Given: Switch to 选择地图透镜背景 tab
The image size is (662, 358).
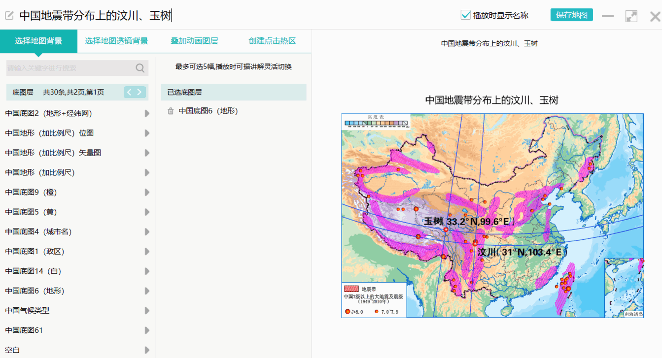Looking at the screenshot, I should [x=116, y=41].
